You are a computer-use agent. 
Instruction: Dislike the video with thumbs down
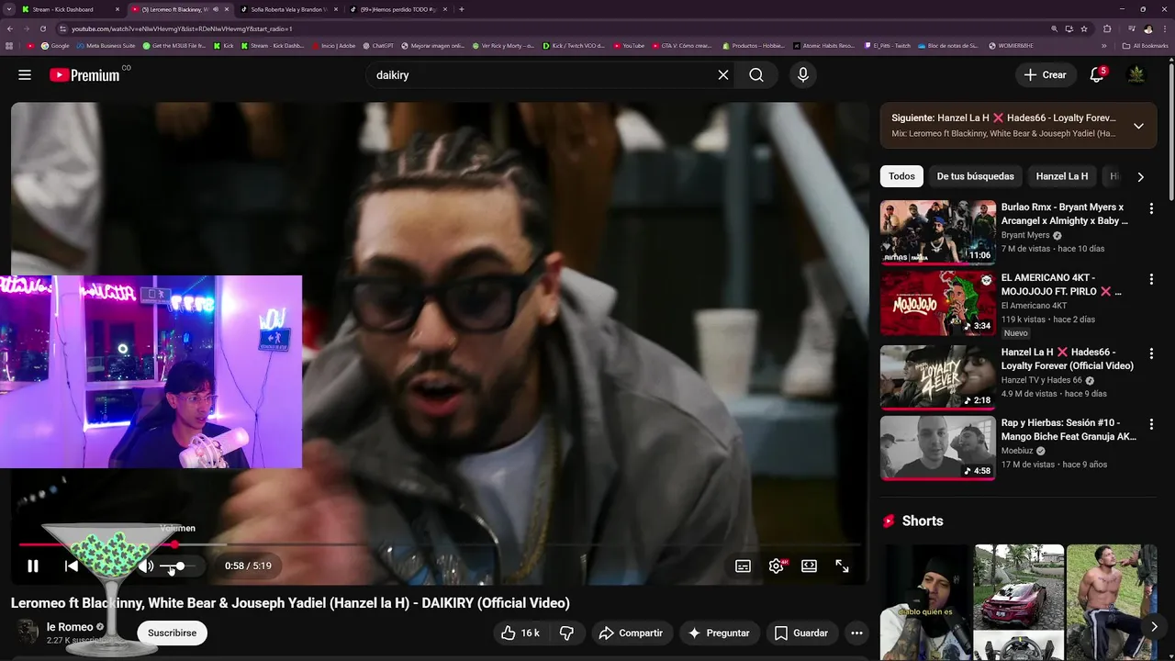[x=567, y=633]
